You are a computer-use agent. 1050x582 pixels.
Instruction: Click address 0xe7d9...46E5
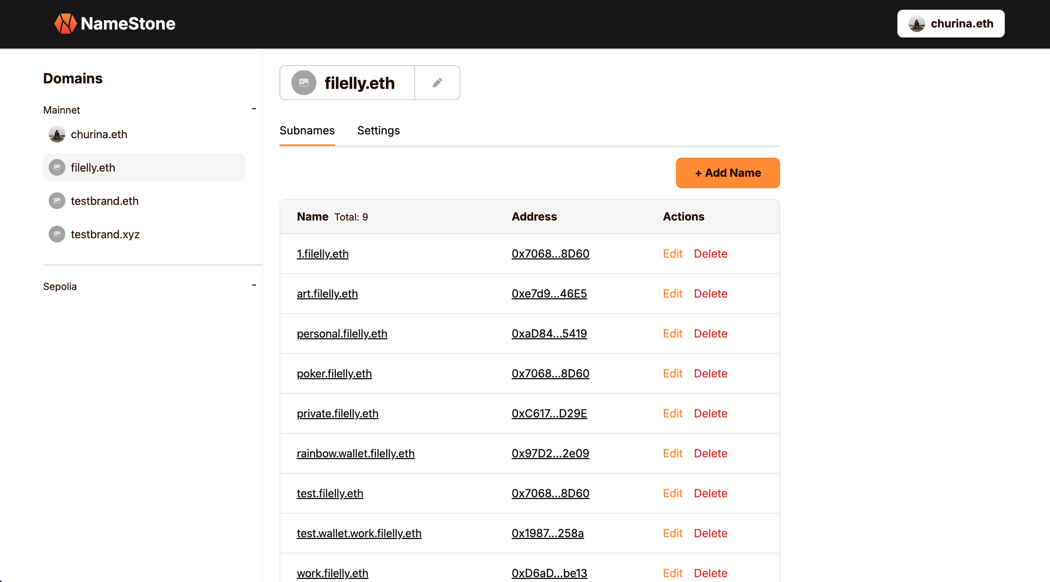(549, 294)
